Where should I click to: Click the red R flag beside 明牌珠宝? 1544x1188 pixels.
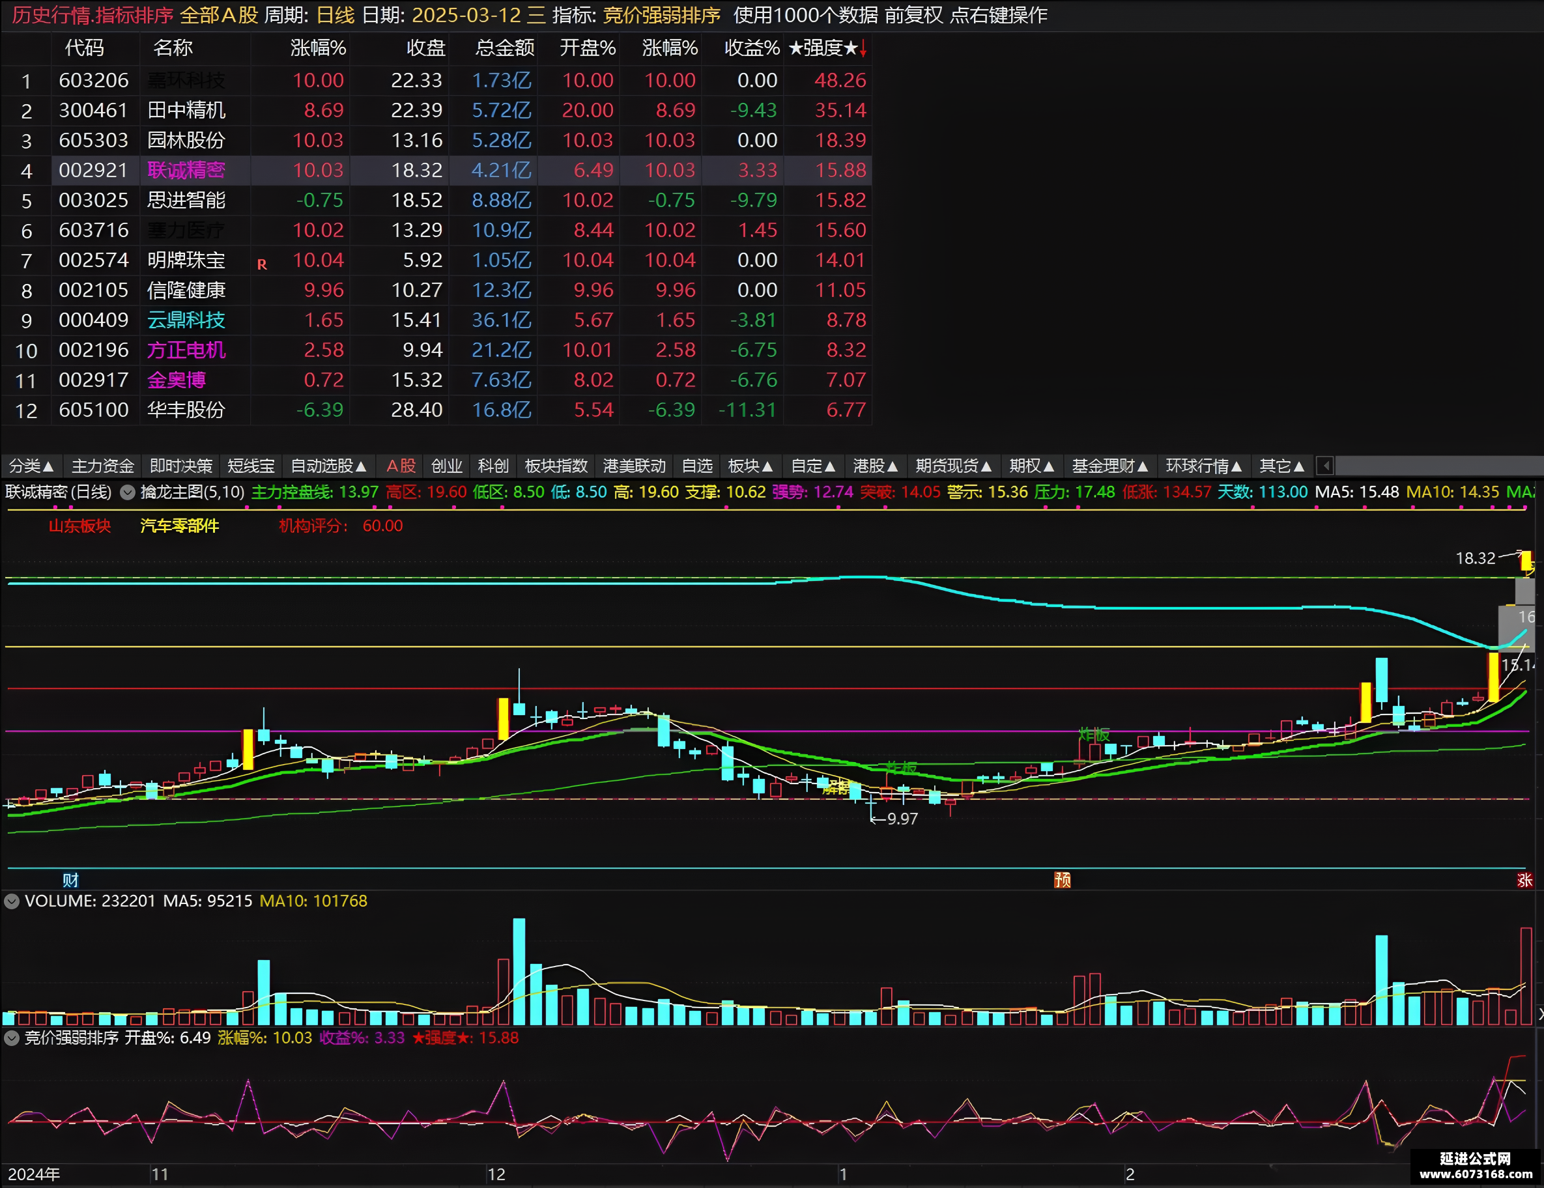pos(262,264)
